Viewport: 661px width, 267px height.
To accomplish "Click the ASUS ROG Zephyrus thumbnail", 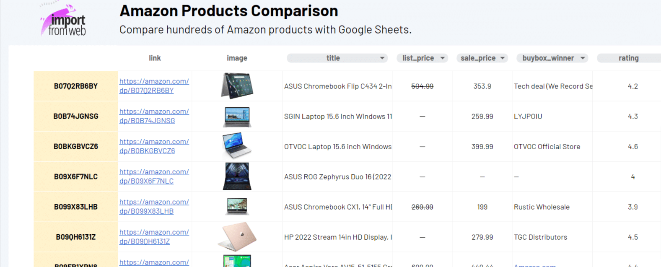I will click(x=237, y=176).
